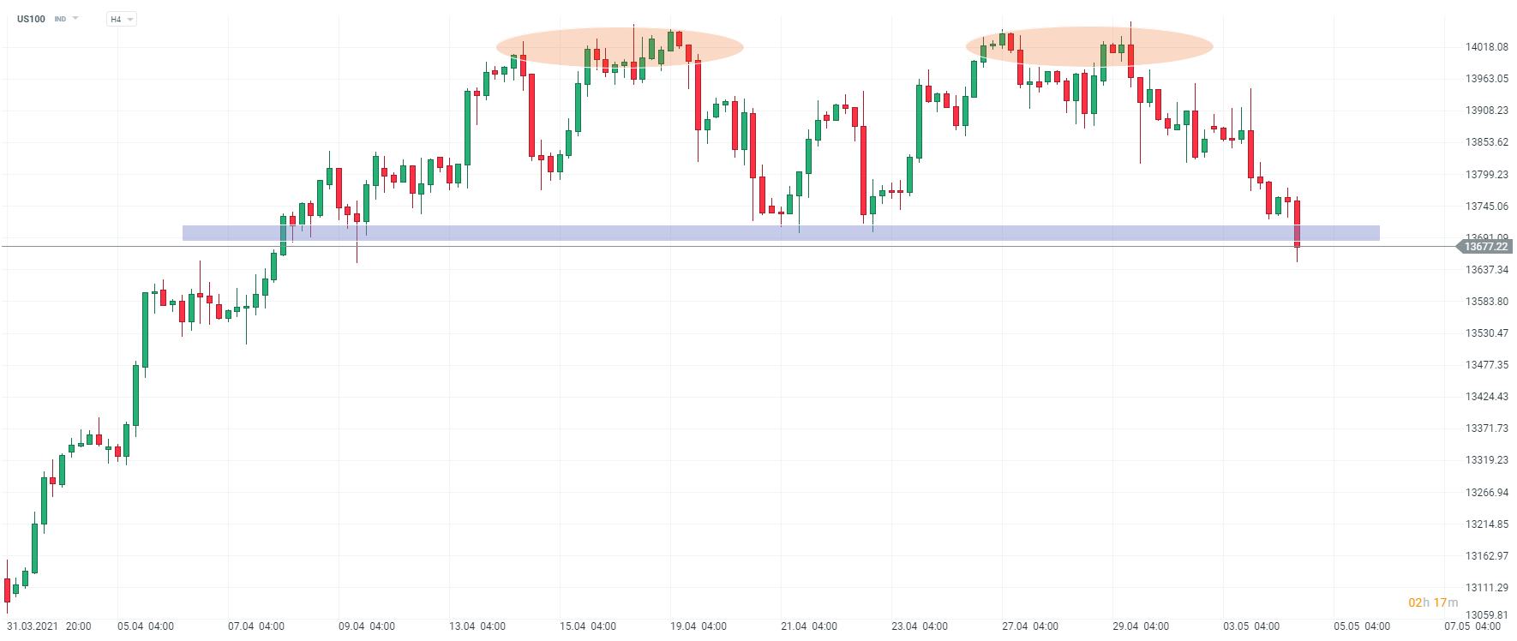Click the 07.05 04:00 time axis label

[x=1472, y=626]
